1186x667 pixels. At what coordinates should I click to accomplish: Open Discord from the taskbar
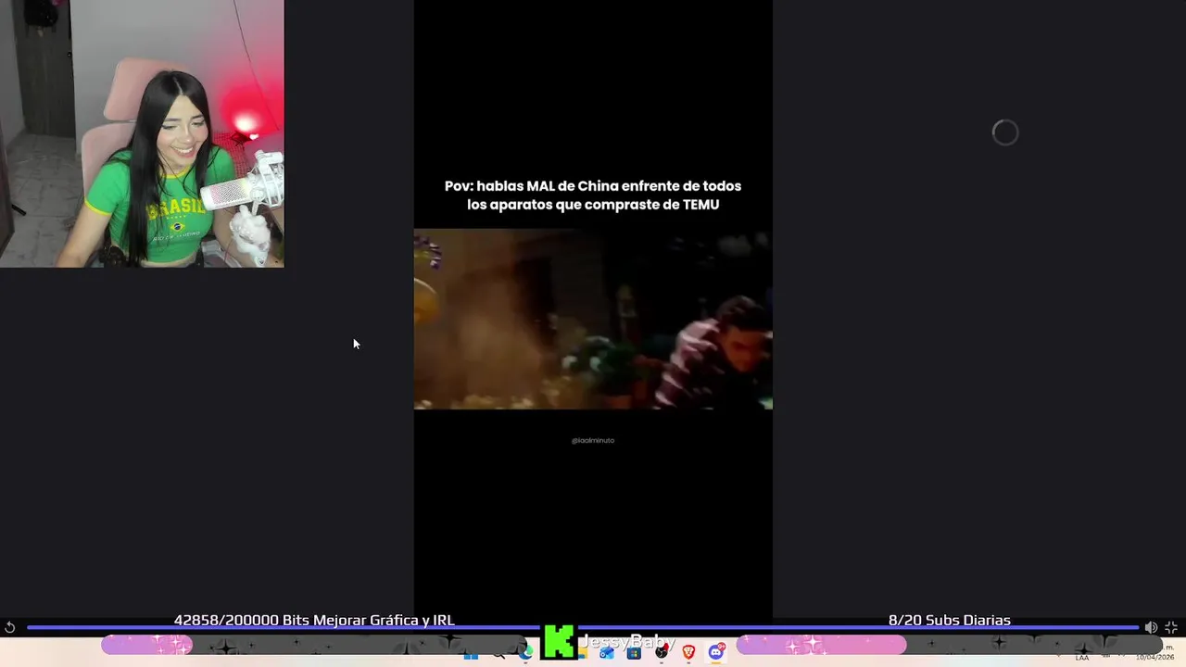715,652
